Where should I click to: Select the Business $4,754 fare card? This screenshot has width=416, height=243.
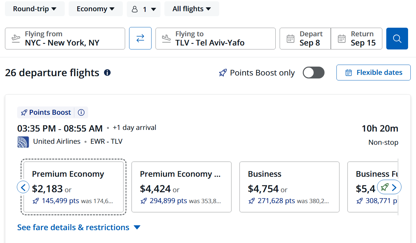(289, 187)
